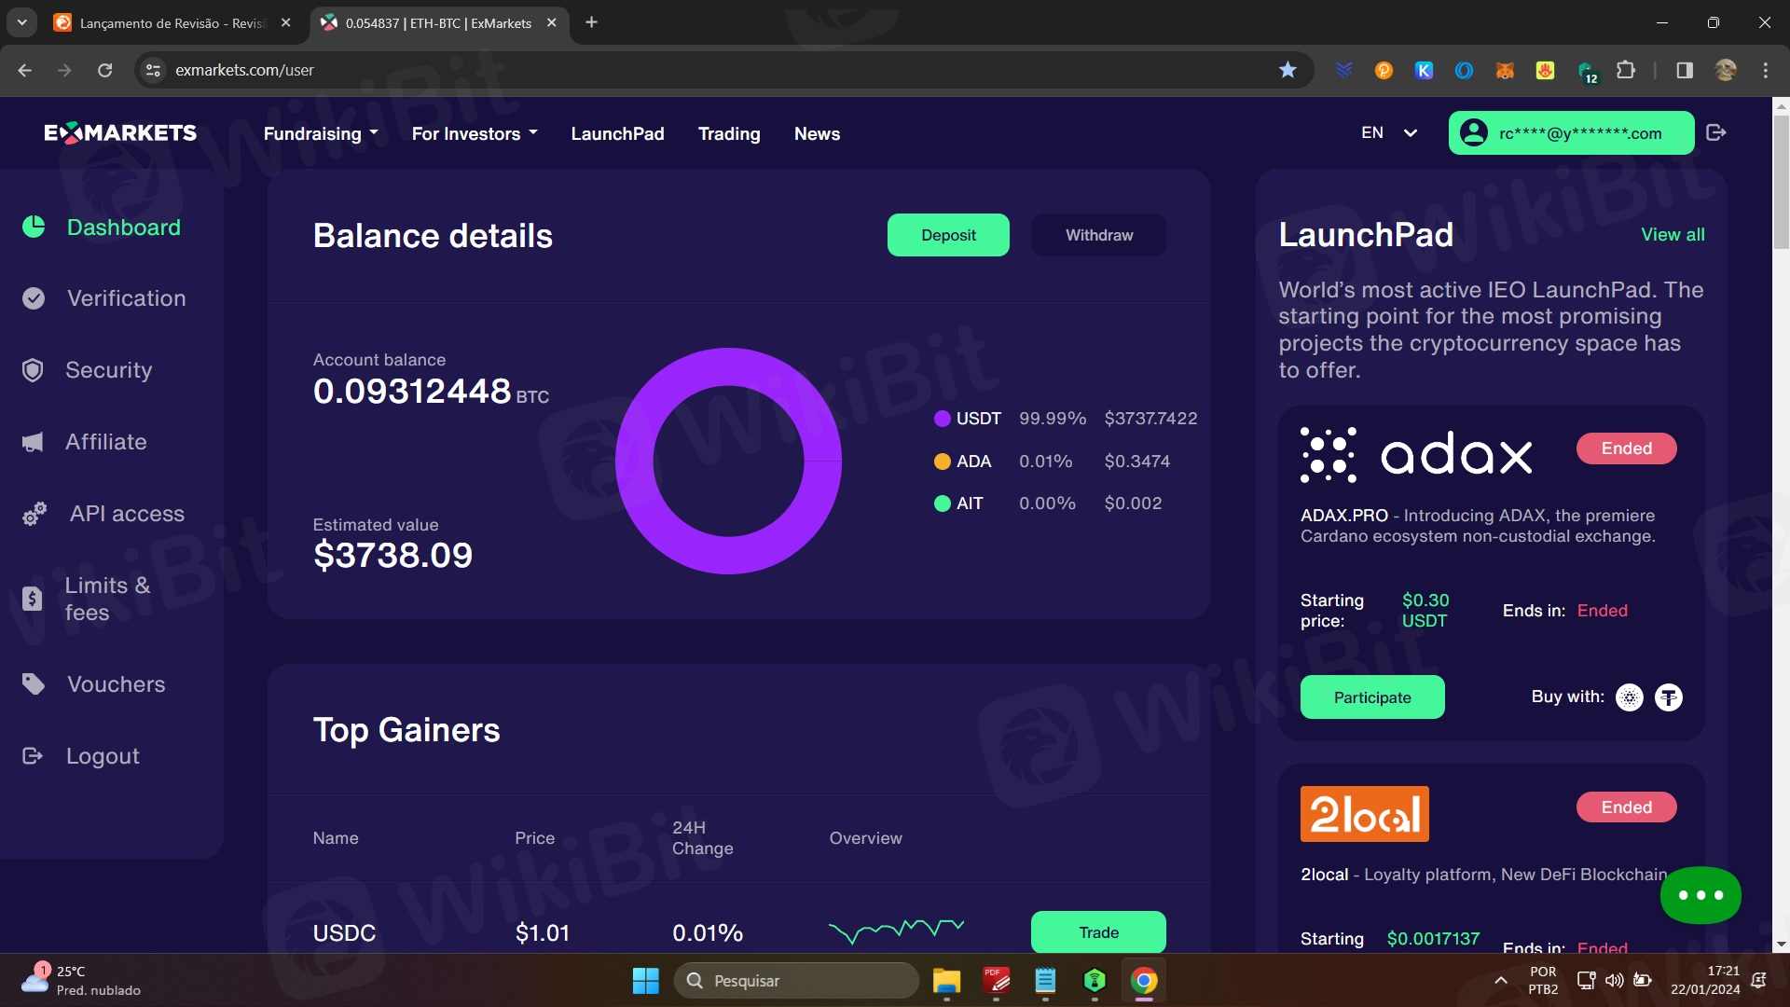Expand the For Investors dropdown

(475, 133)
